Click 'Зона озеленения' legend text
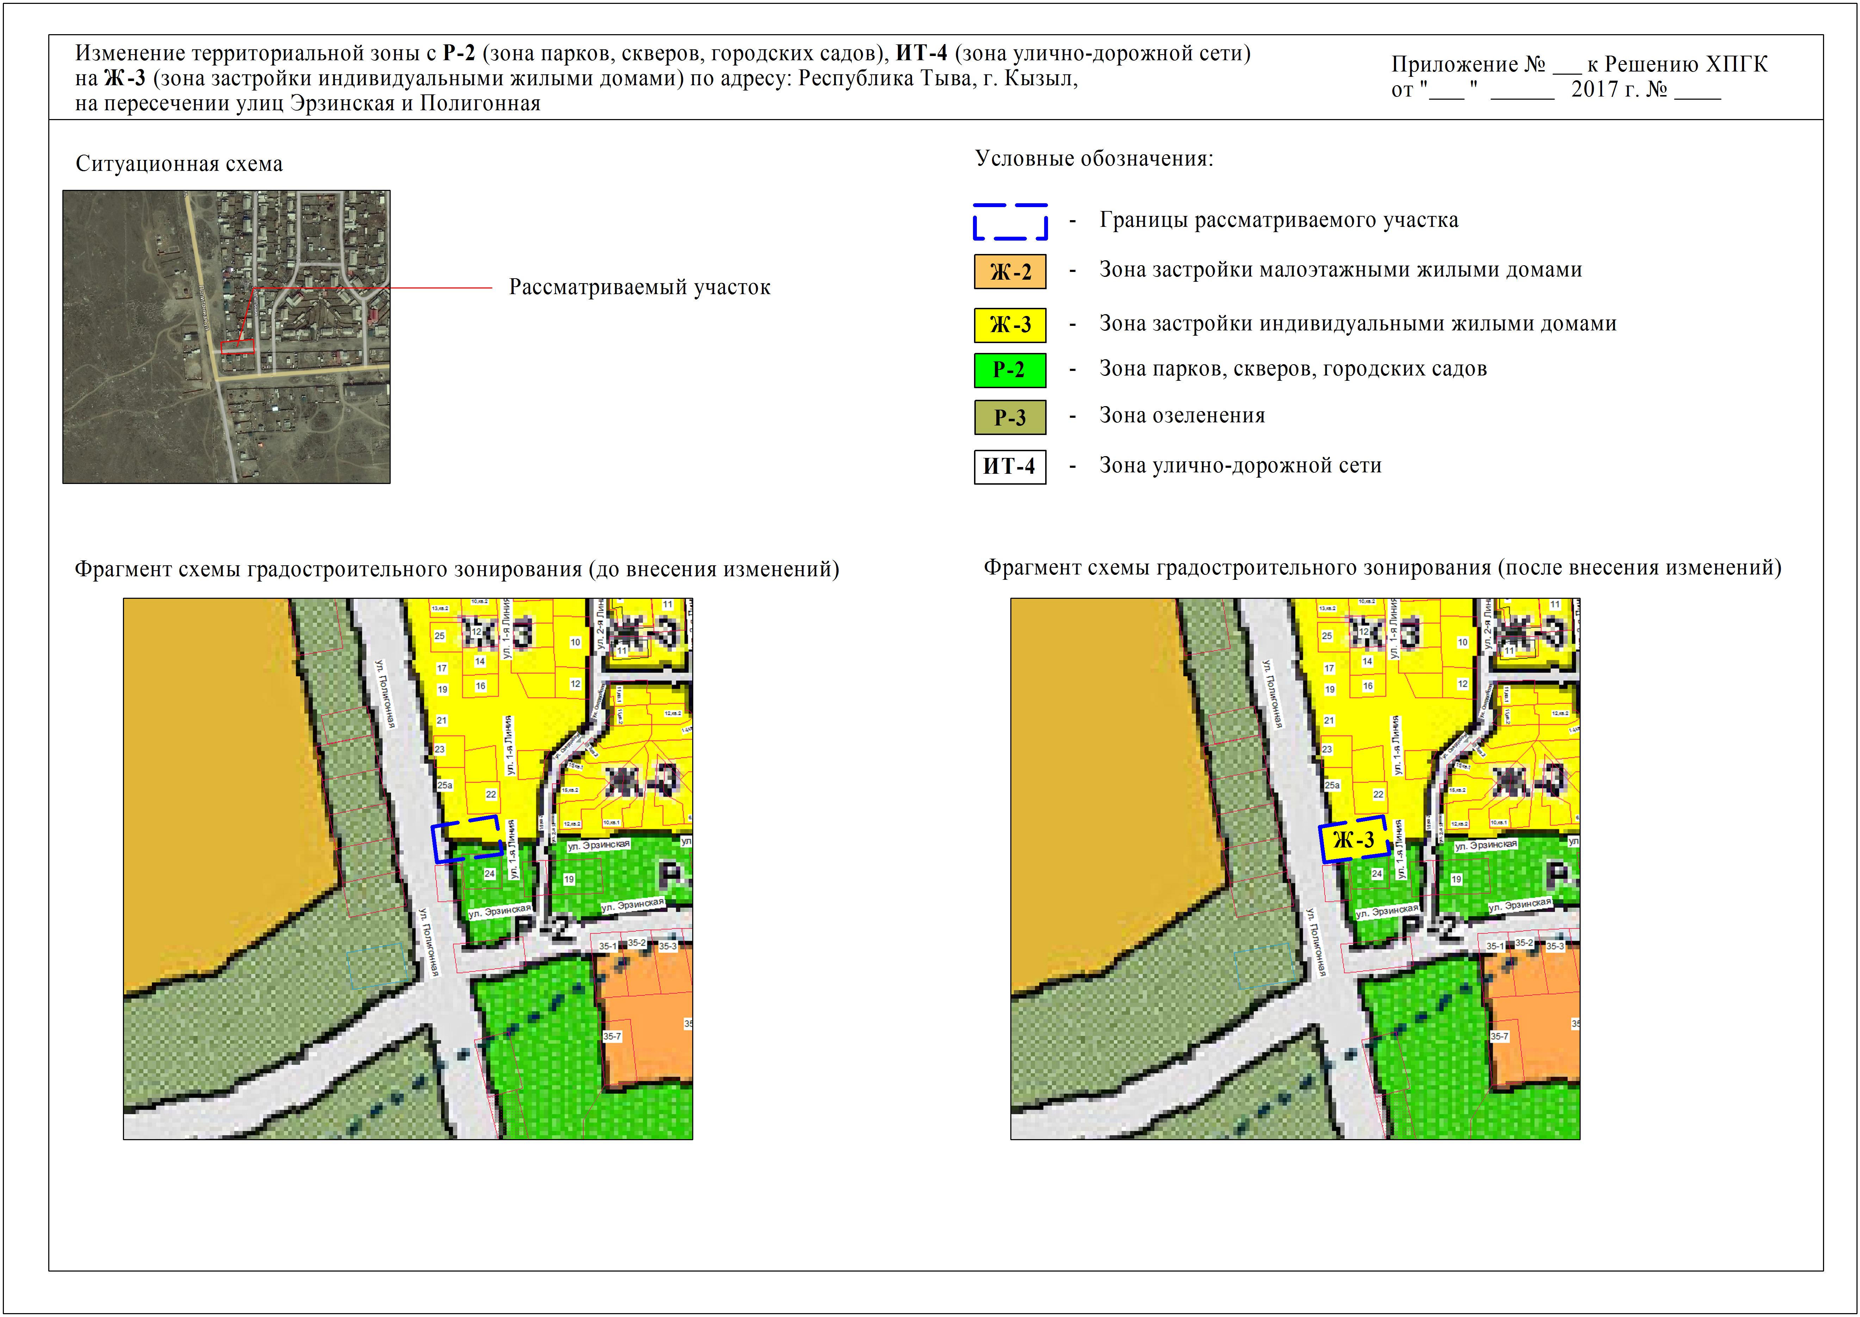This screenshot has width=1860, height=1317. coord(1182,415)
